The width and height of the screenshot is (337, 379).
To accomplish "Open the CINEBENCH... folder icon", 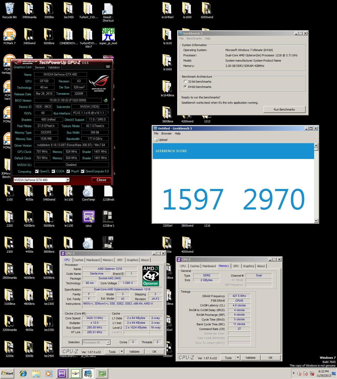I will coord(68,37).
